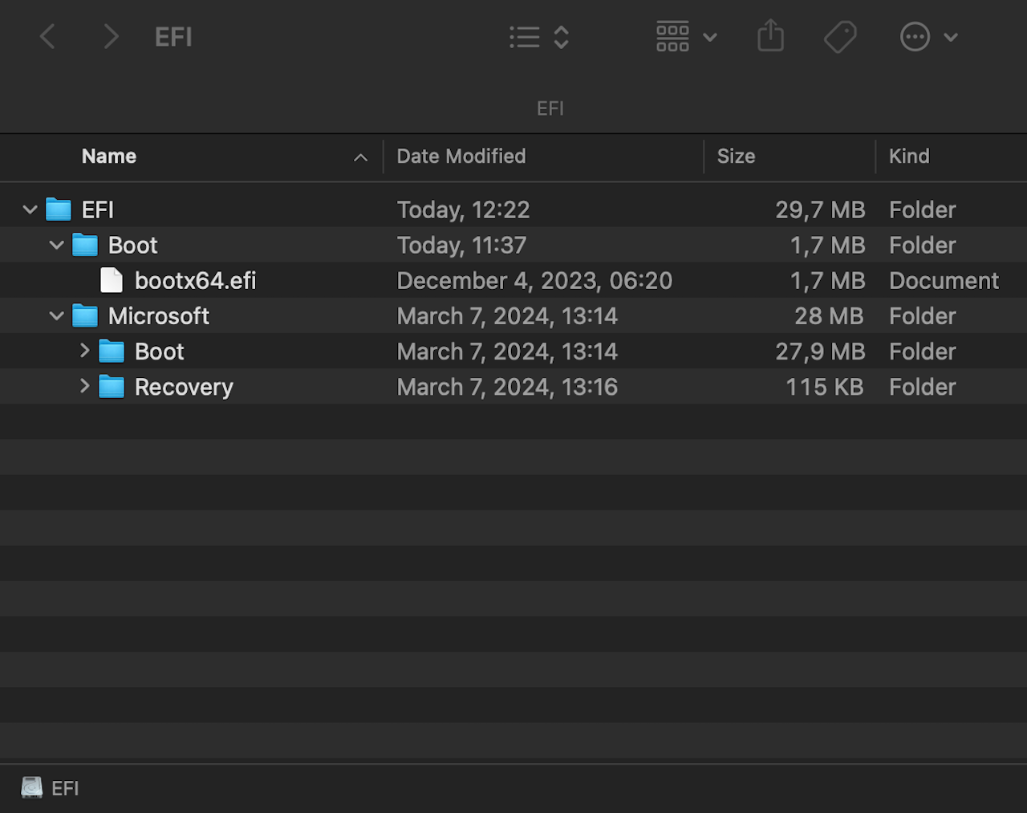
Task: Sort by the Date Modified column
Action: click(x=461, y=157)
